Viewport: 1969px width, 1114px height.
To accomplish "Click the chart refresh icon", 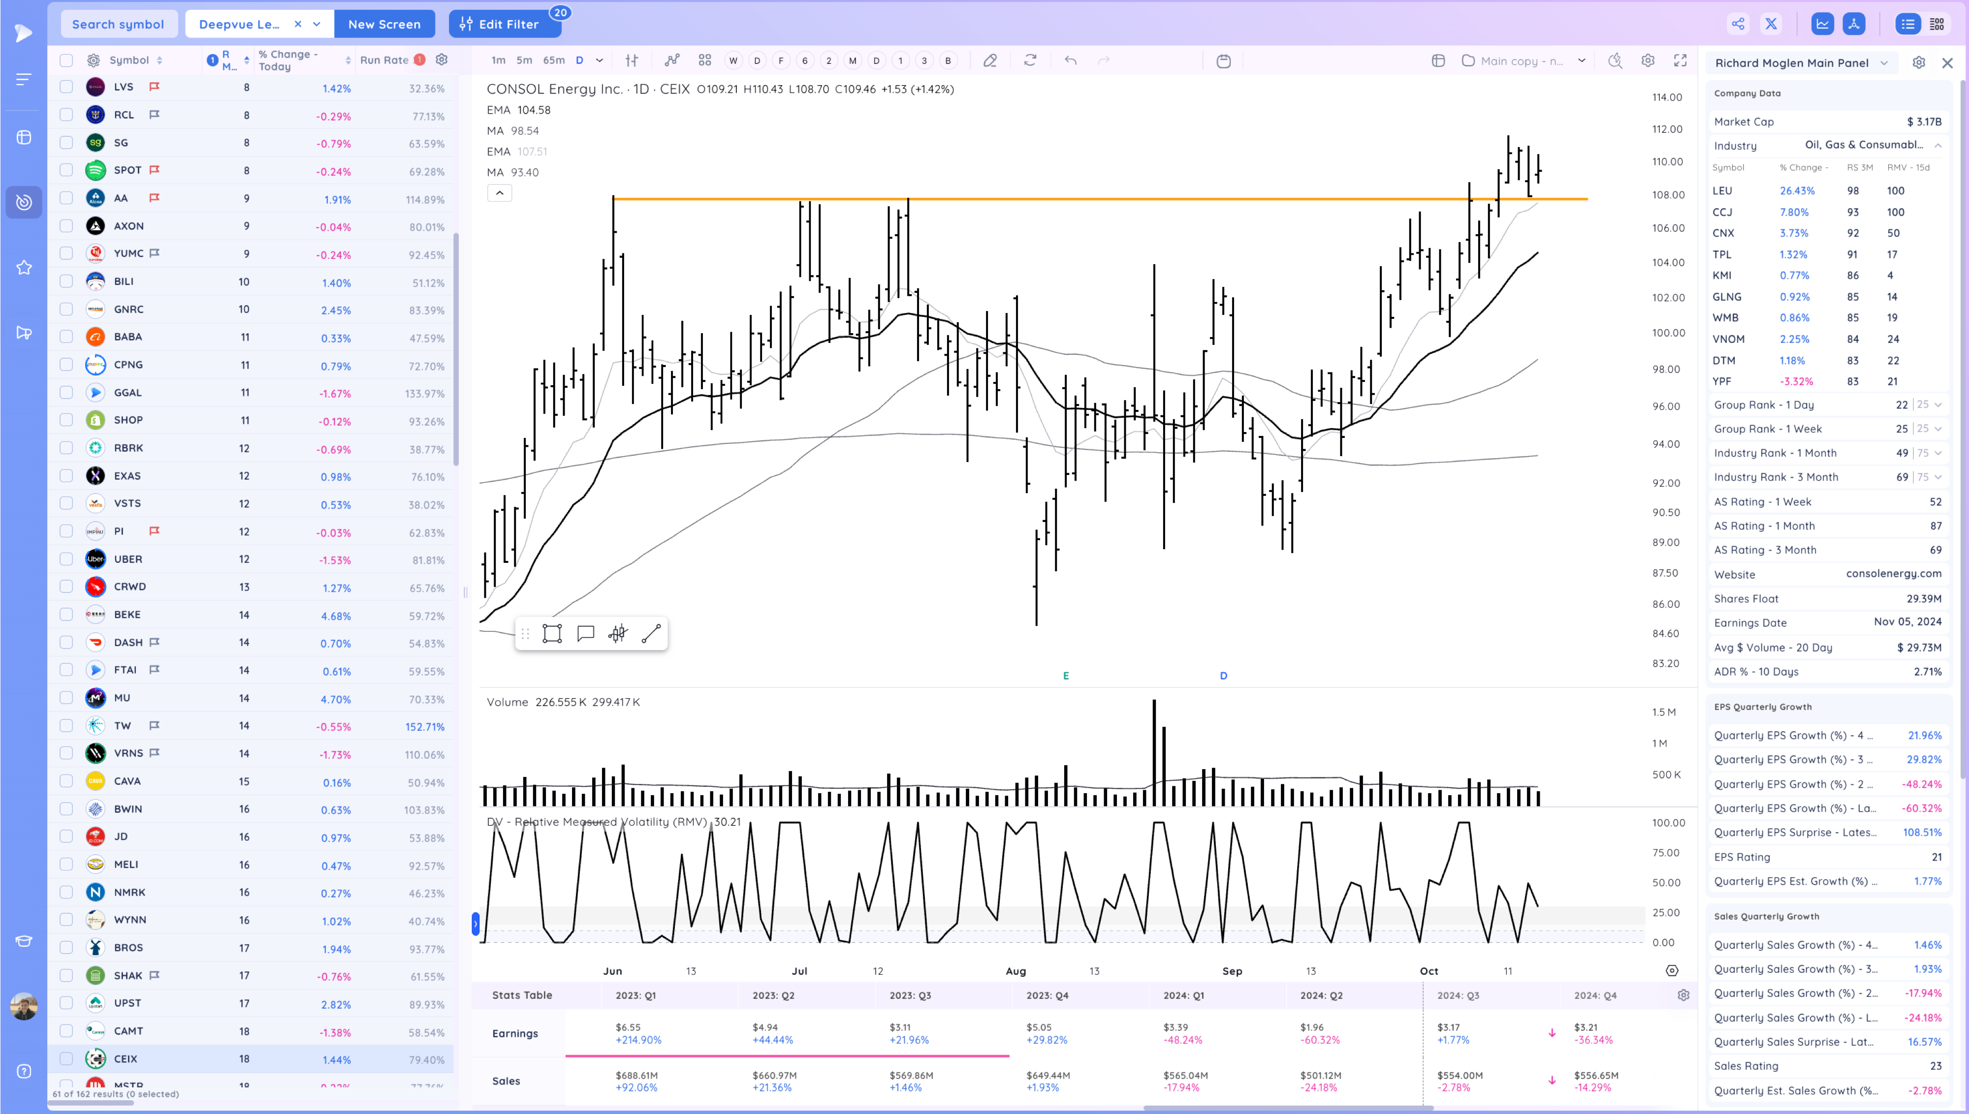I will (x=1030, y=61).
